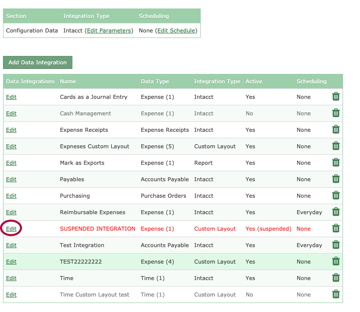Click 'Expense (4)' data type cell
This screenshot has width=360, height=312.
[157, 262]
